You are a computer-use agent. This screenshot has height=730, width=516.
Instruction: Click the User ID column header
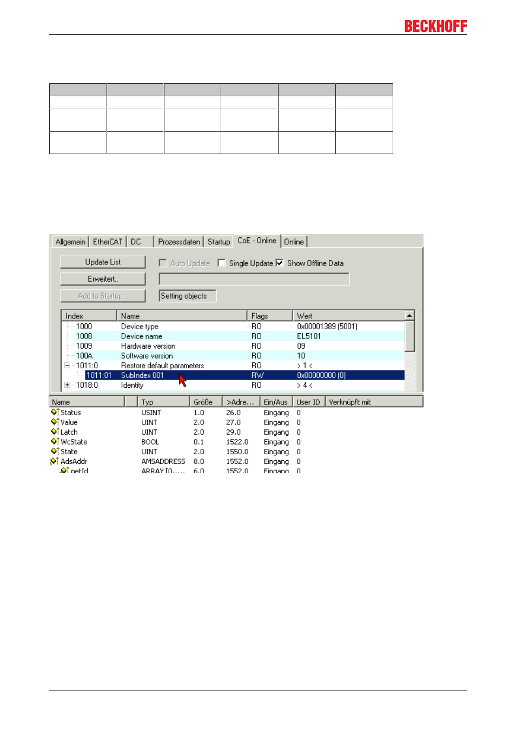click(x=309, y=402)
